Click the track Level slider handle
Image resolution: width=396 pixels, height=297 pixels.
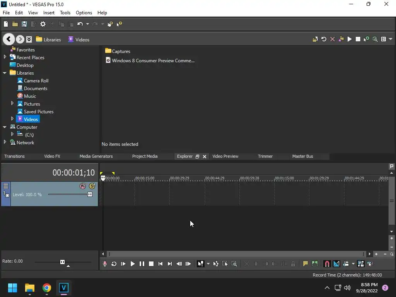[90, 194]
